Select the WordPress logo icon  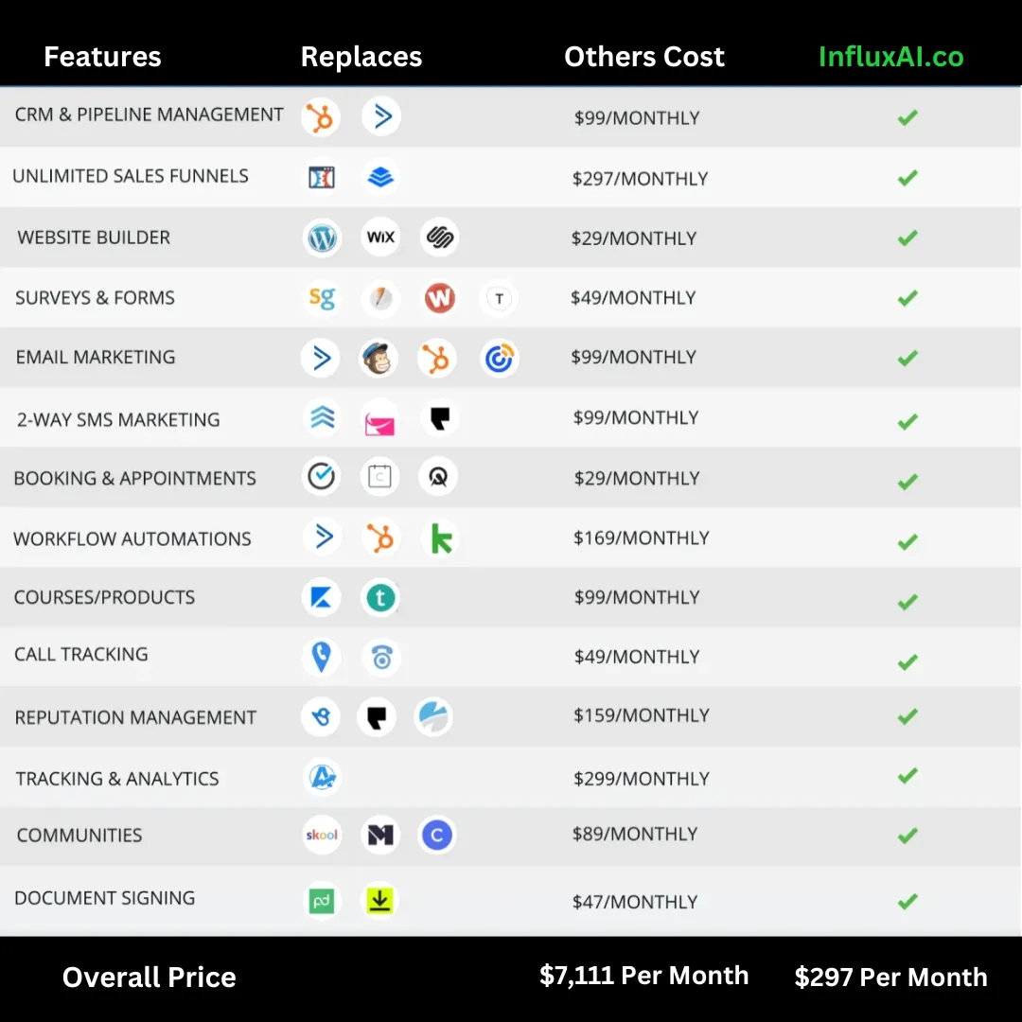tap(322, 238)
